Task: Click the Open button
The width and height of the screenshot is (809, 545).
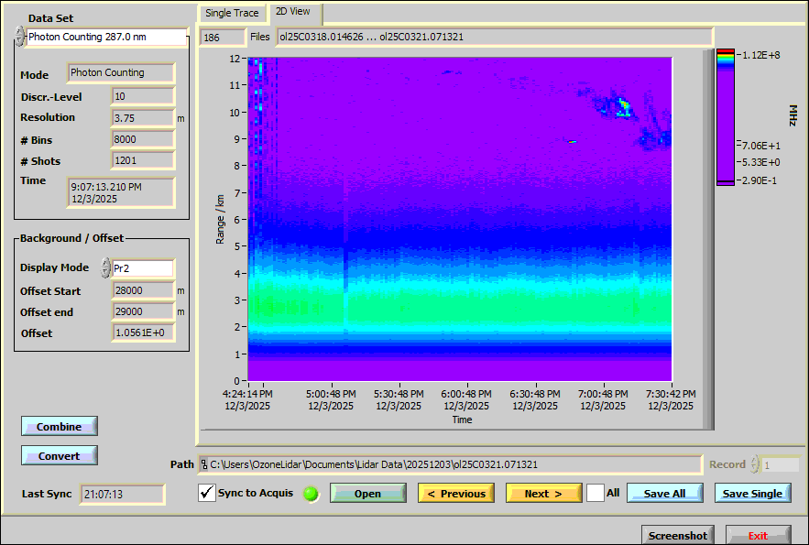Action: 367,494
